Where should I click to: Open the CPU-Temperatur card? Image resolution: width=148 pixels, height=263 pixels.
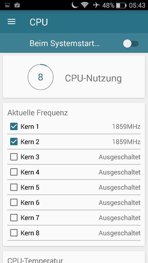(74, 257)
